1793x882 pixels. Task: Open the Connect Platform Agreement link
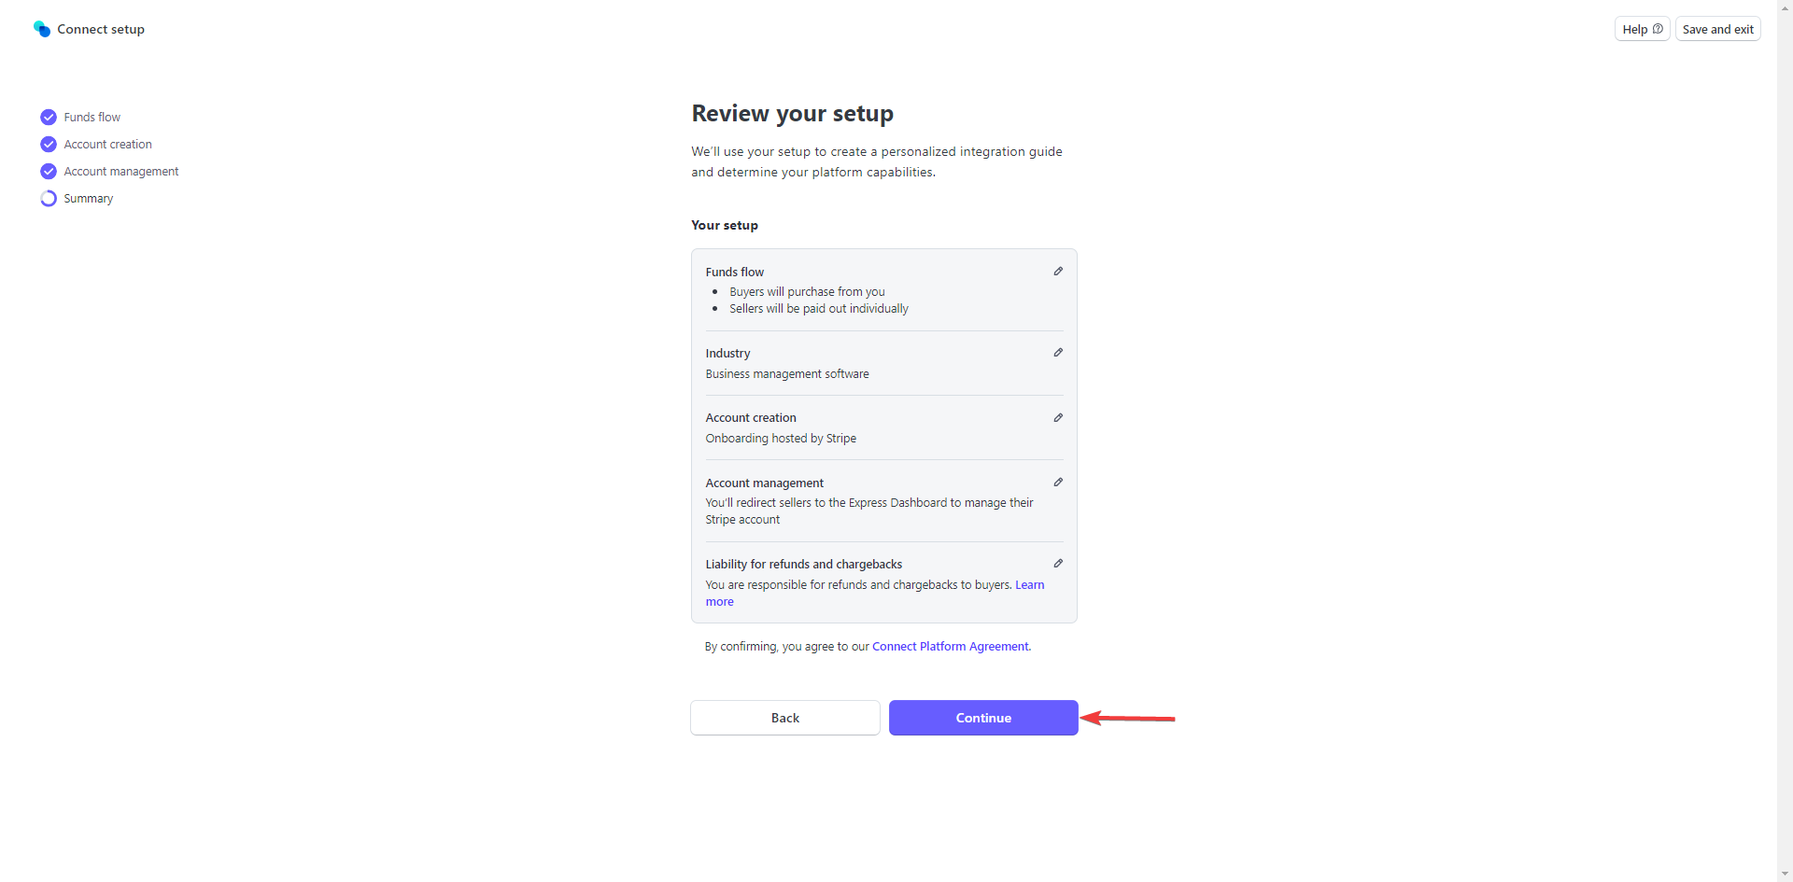click(951, 646)
